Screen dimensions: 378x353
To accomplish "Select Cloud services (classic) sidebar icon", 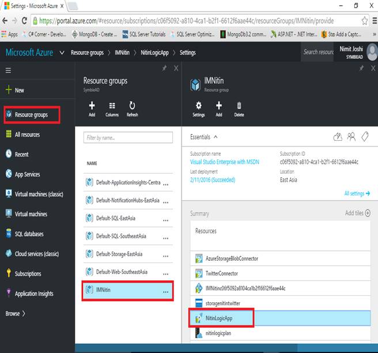I will 9,253.
